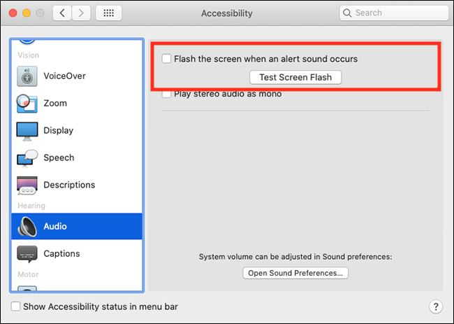
Task: Click the help question mark button
Action: [436, 307]
